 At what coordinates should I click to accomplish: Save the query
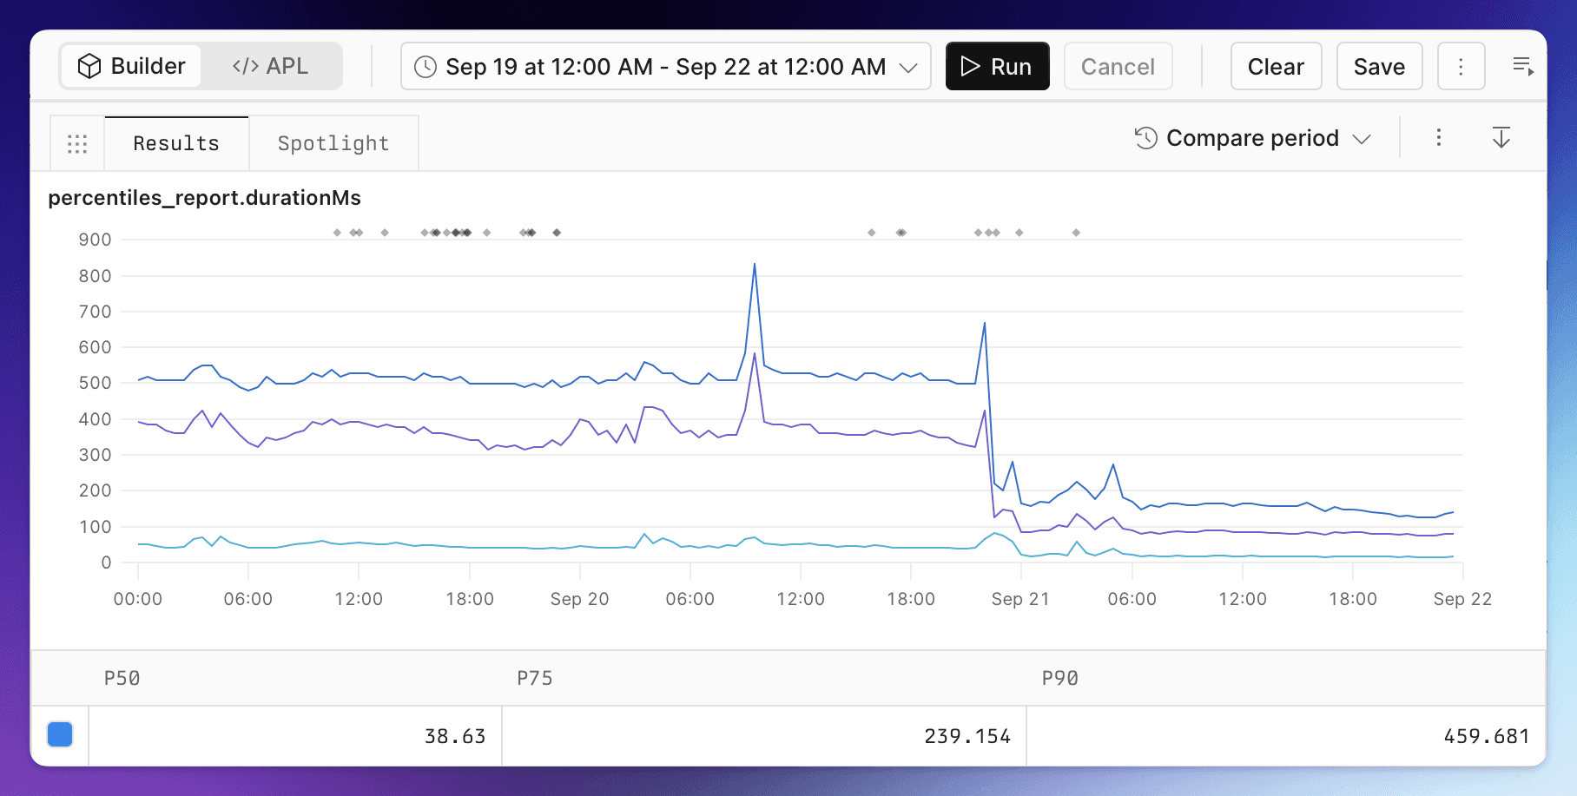[x=1379, y=66]
